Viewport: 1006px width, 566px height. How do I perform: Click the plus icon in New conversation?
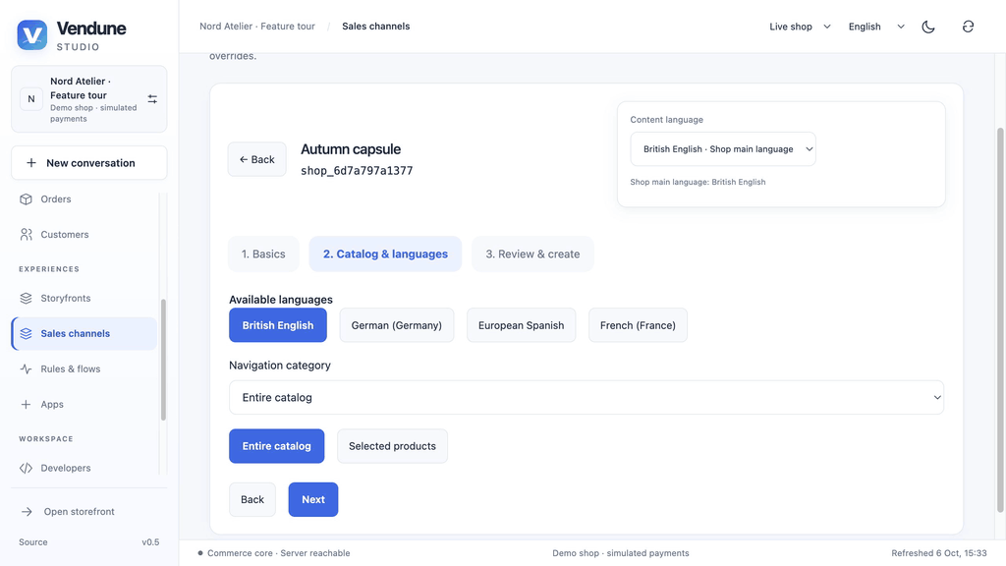(x=30, y=163)
